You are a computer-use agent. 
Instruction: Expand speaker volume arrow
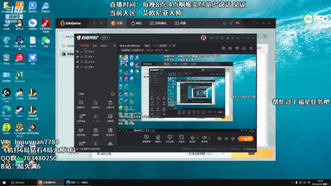[x=209, y=138]
